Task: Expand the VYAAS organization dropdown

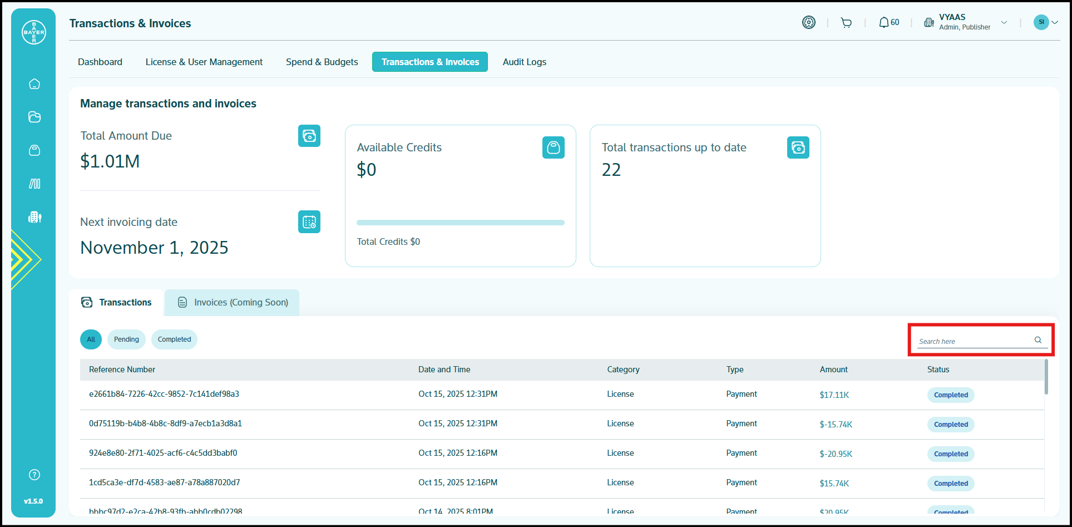Action: coord(1004,23)
